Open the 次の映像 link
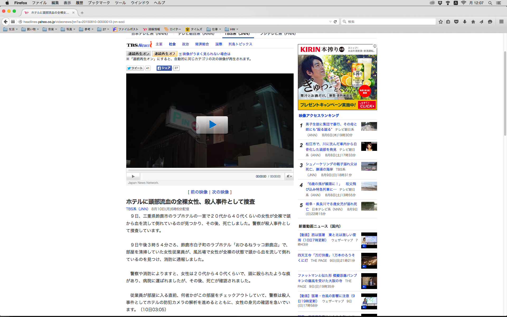This screenshot has height=317, width=507. click(220, 192)
